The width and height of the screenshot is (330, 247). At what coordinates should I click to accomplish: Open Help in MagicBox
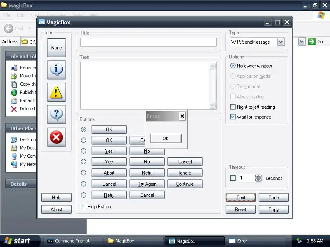(57, 198)
